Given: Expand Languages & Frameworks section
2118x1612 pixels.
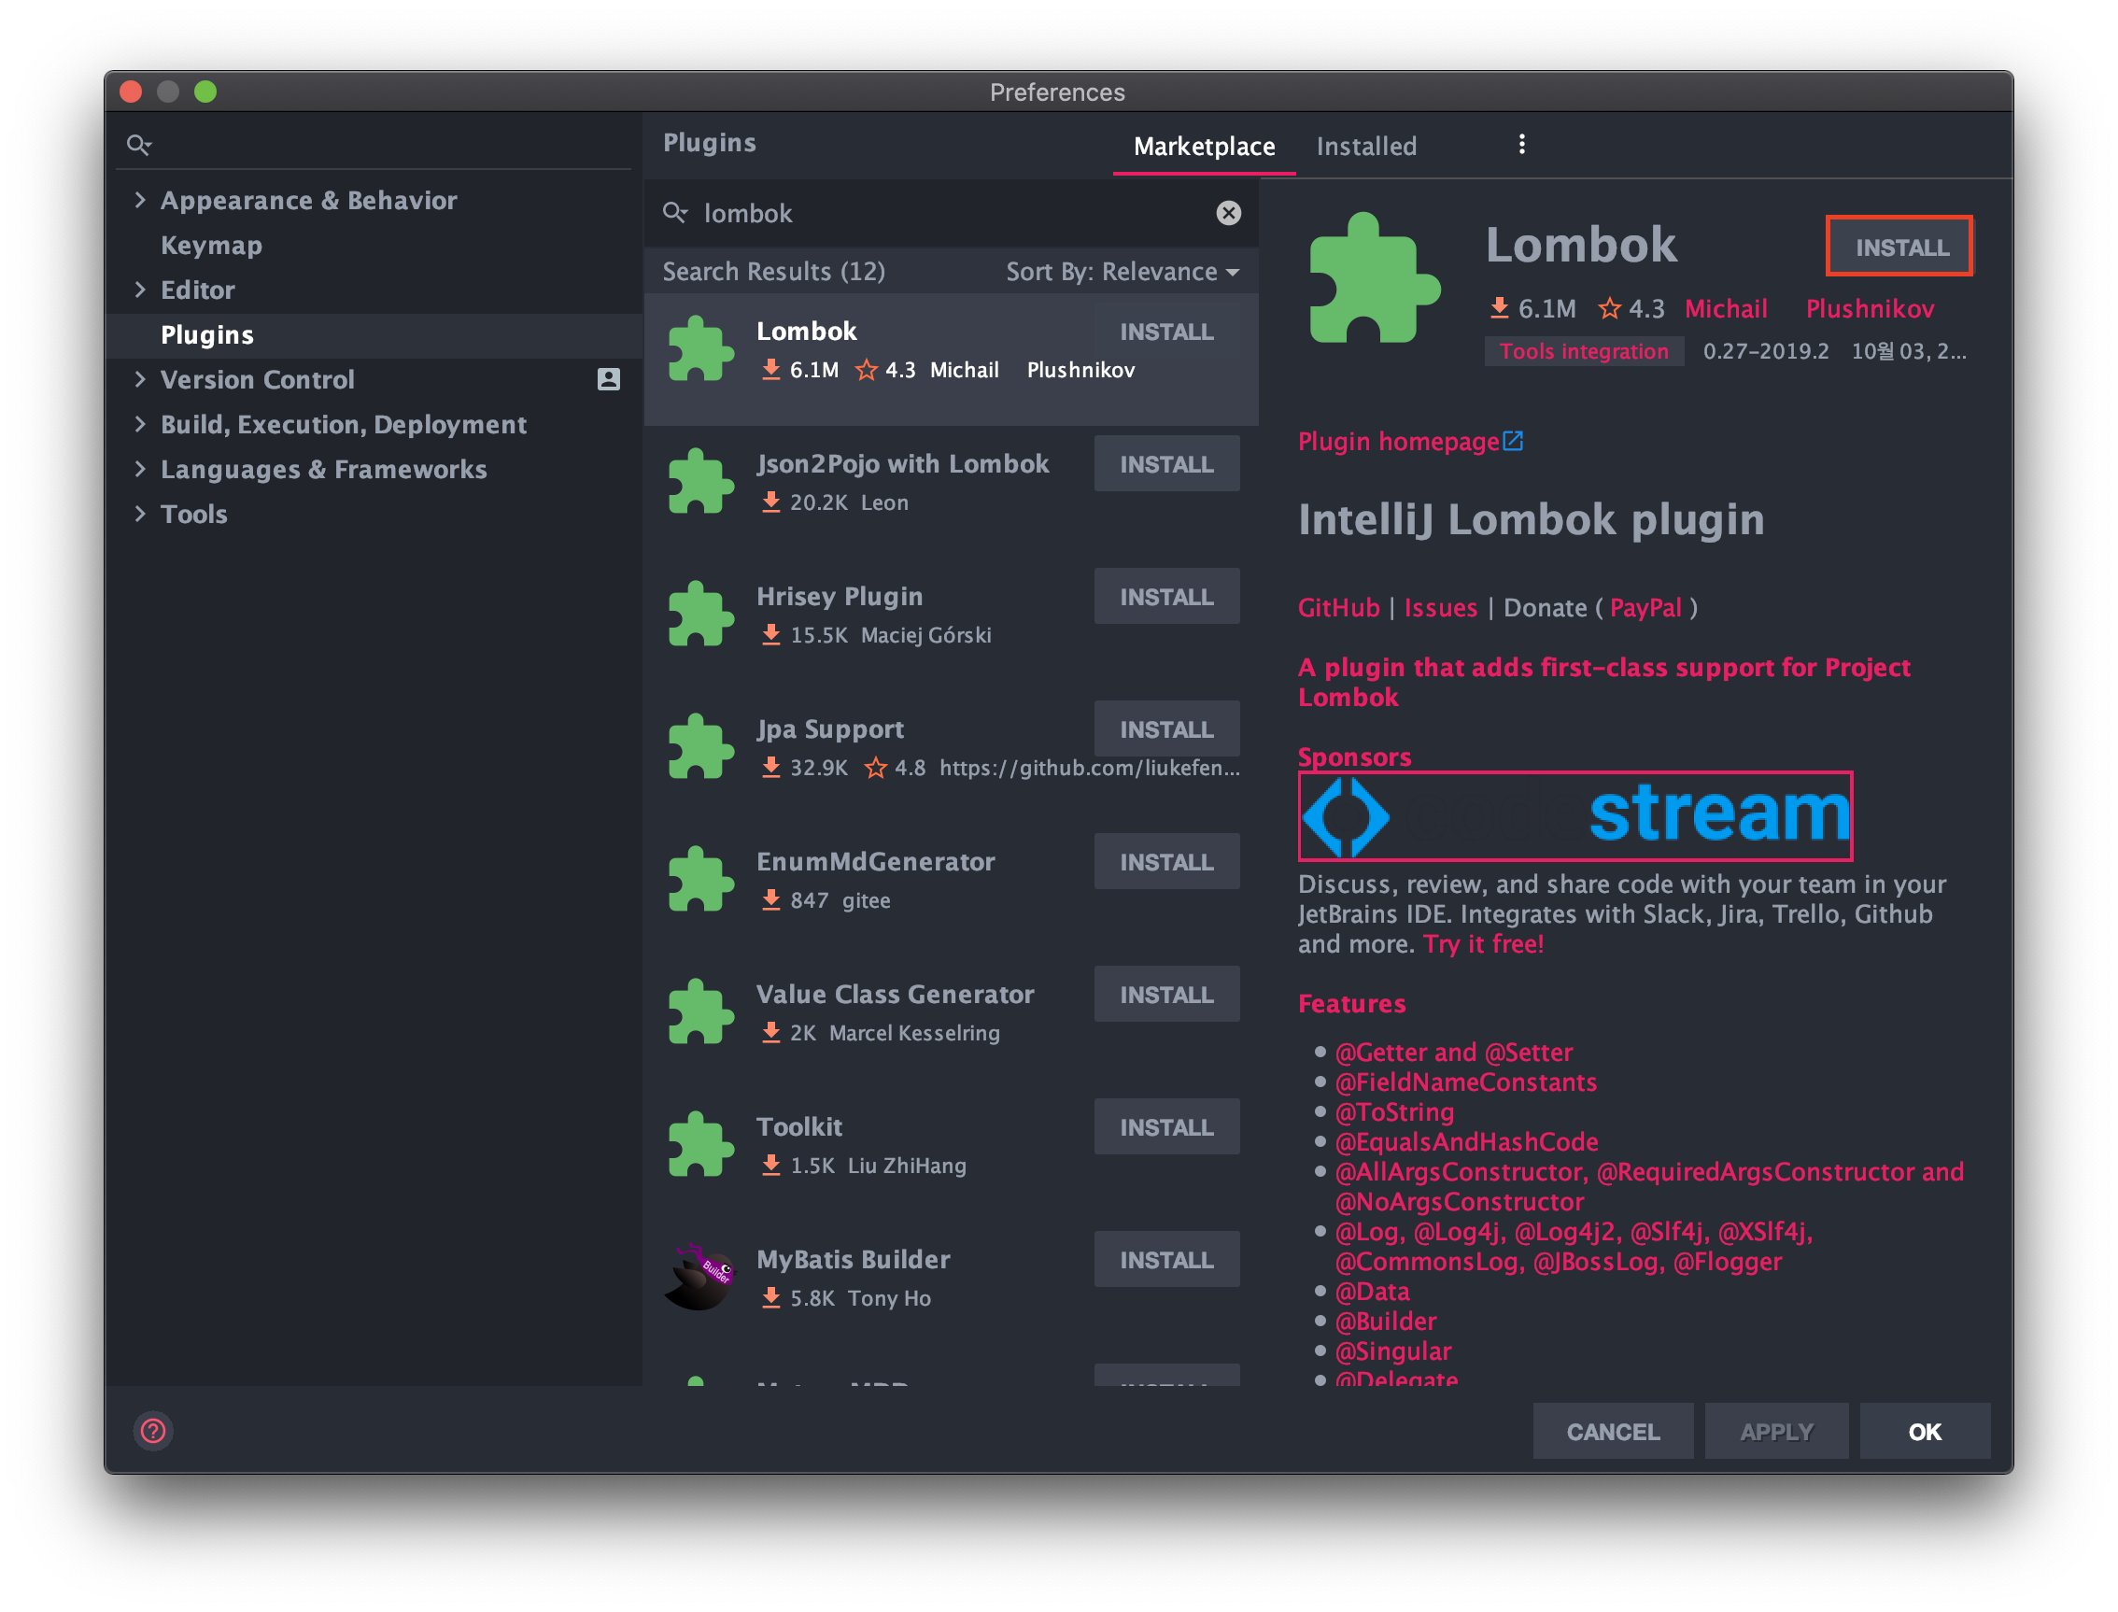Looking at the screenshot, I should tap(140, 469).
